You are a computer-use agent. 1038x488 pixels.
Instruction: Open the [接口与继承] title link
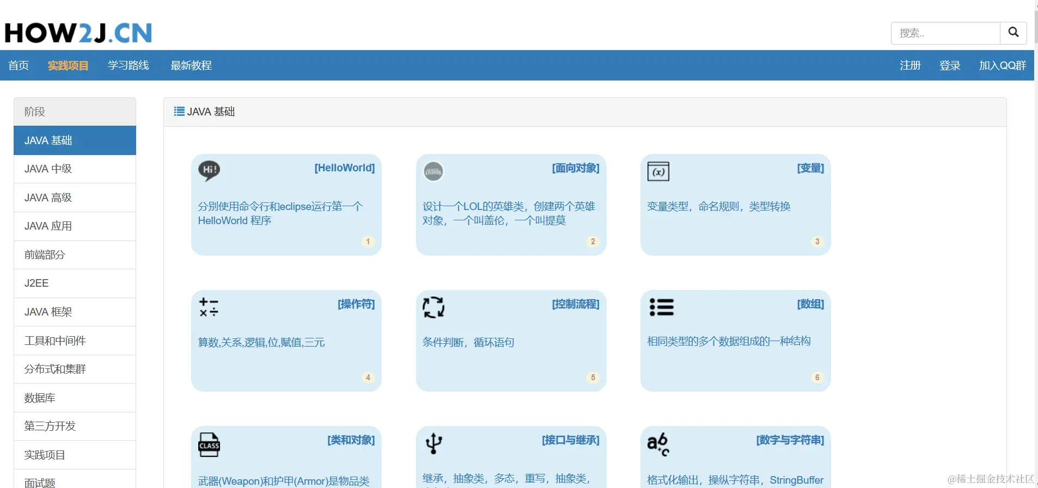click(x=571, y=440)
